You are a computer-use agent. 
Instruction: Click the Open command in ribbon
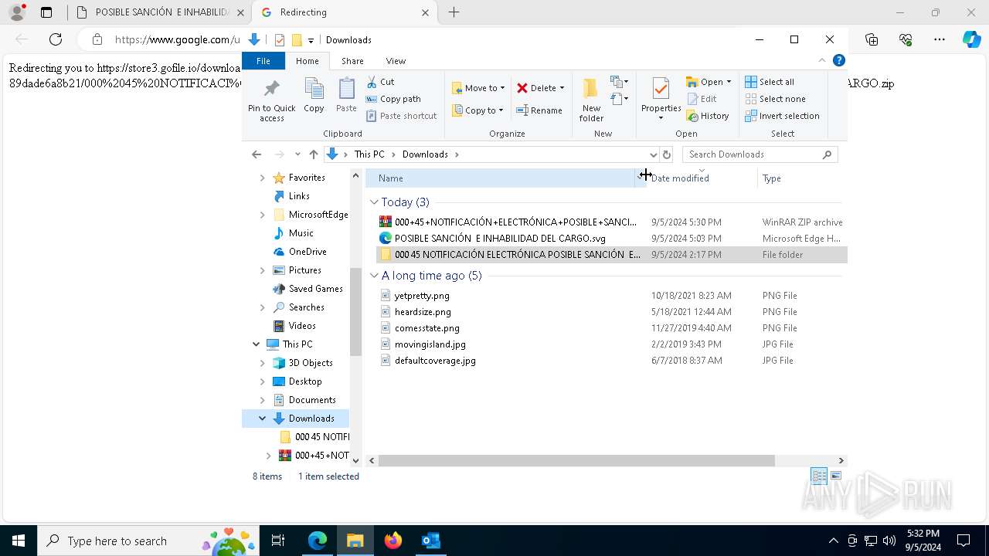pos(708,82)
